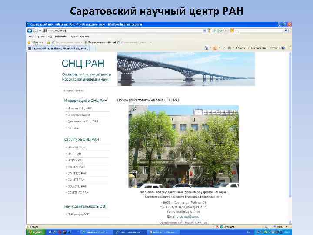Image resolution: width=313 pixels, height=235 pixels.
Task: Click the Help question mark icon
Action: [x=283, y=48]
